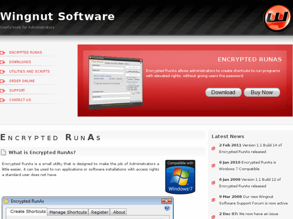Click the Latest News heading
This screenshot has height=219, width=293.
pyautogui.click(x=228, y=137)
